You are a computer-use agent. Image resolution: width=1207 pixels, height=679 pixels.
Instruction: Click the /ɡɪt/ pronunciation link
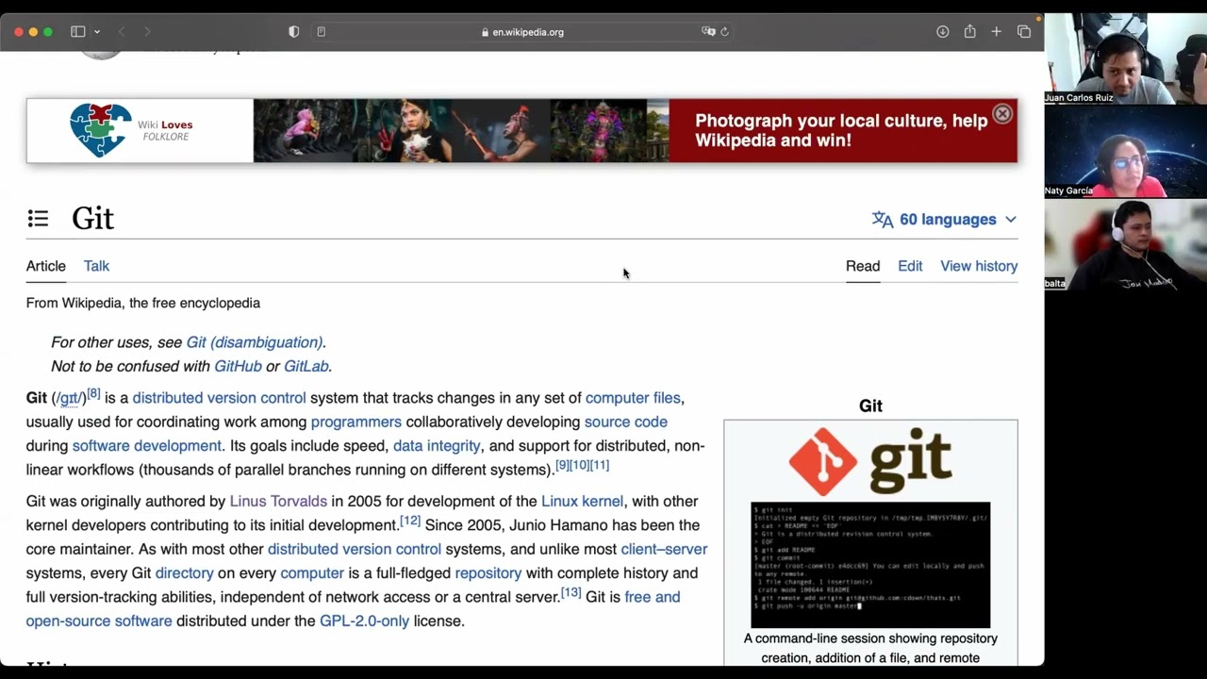coord(69,398)
